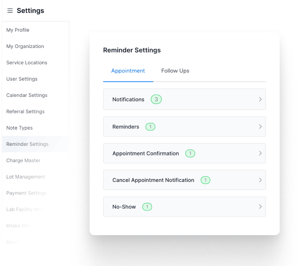
Task: Open Referral Settings
Action: (x=26, y=112)
